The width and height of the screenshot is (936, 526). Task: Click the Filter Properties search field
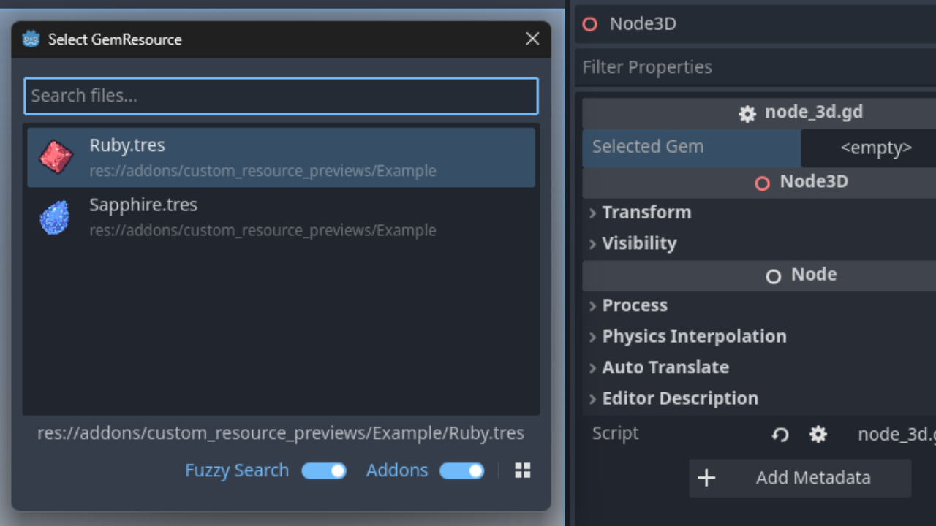[755, 67]
